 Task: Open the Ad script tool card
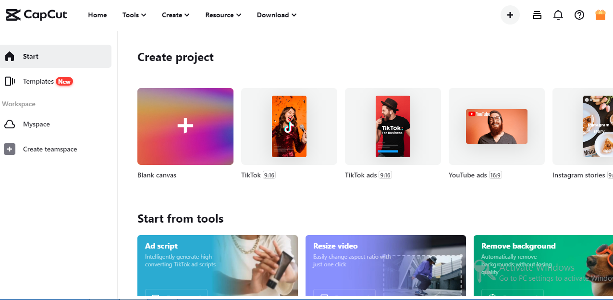pyautogui.click(x=218, y=265)
